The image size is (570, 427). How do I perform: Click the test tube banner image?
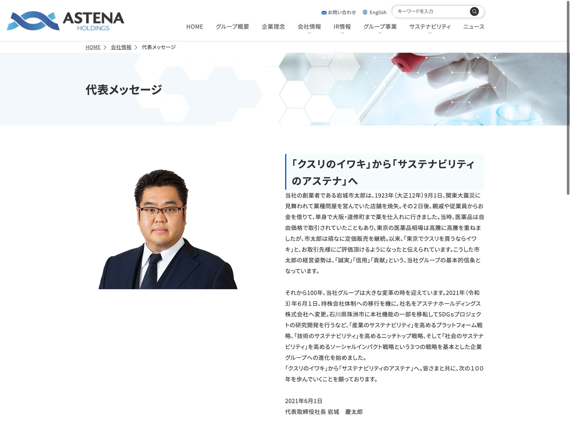[424, 89]
